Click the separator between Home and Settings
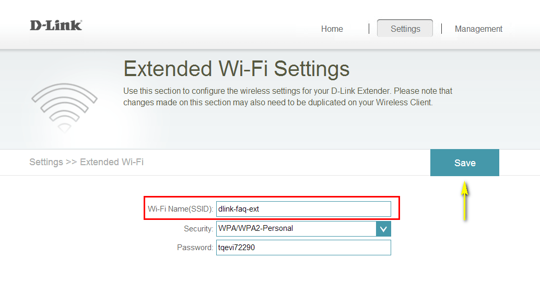540x296 pixels. 369,29
